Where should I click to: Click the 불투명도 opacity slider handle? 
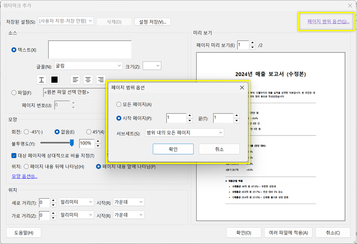(72, 143)
